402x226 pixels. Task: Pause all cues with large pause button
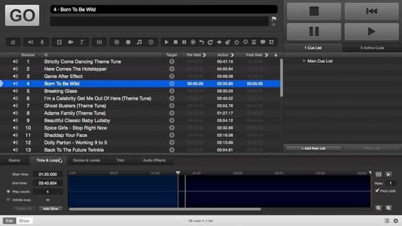coord(314,32)
